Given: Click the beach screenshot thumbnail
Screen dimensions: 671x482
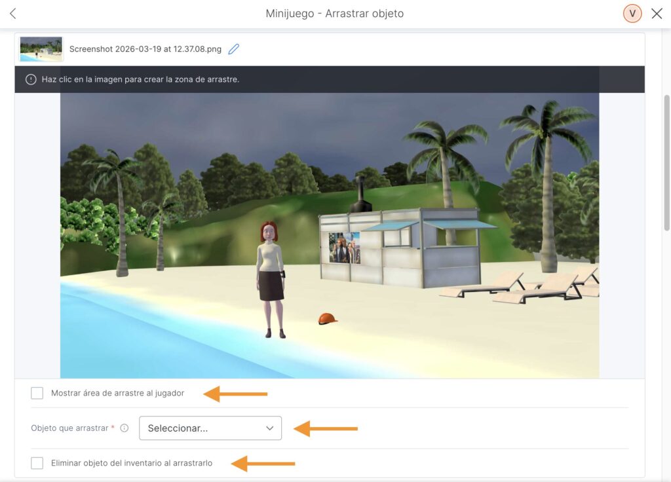Looking at the screenshot, I should point(41,49).
